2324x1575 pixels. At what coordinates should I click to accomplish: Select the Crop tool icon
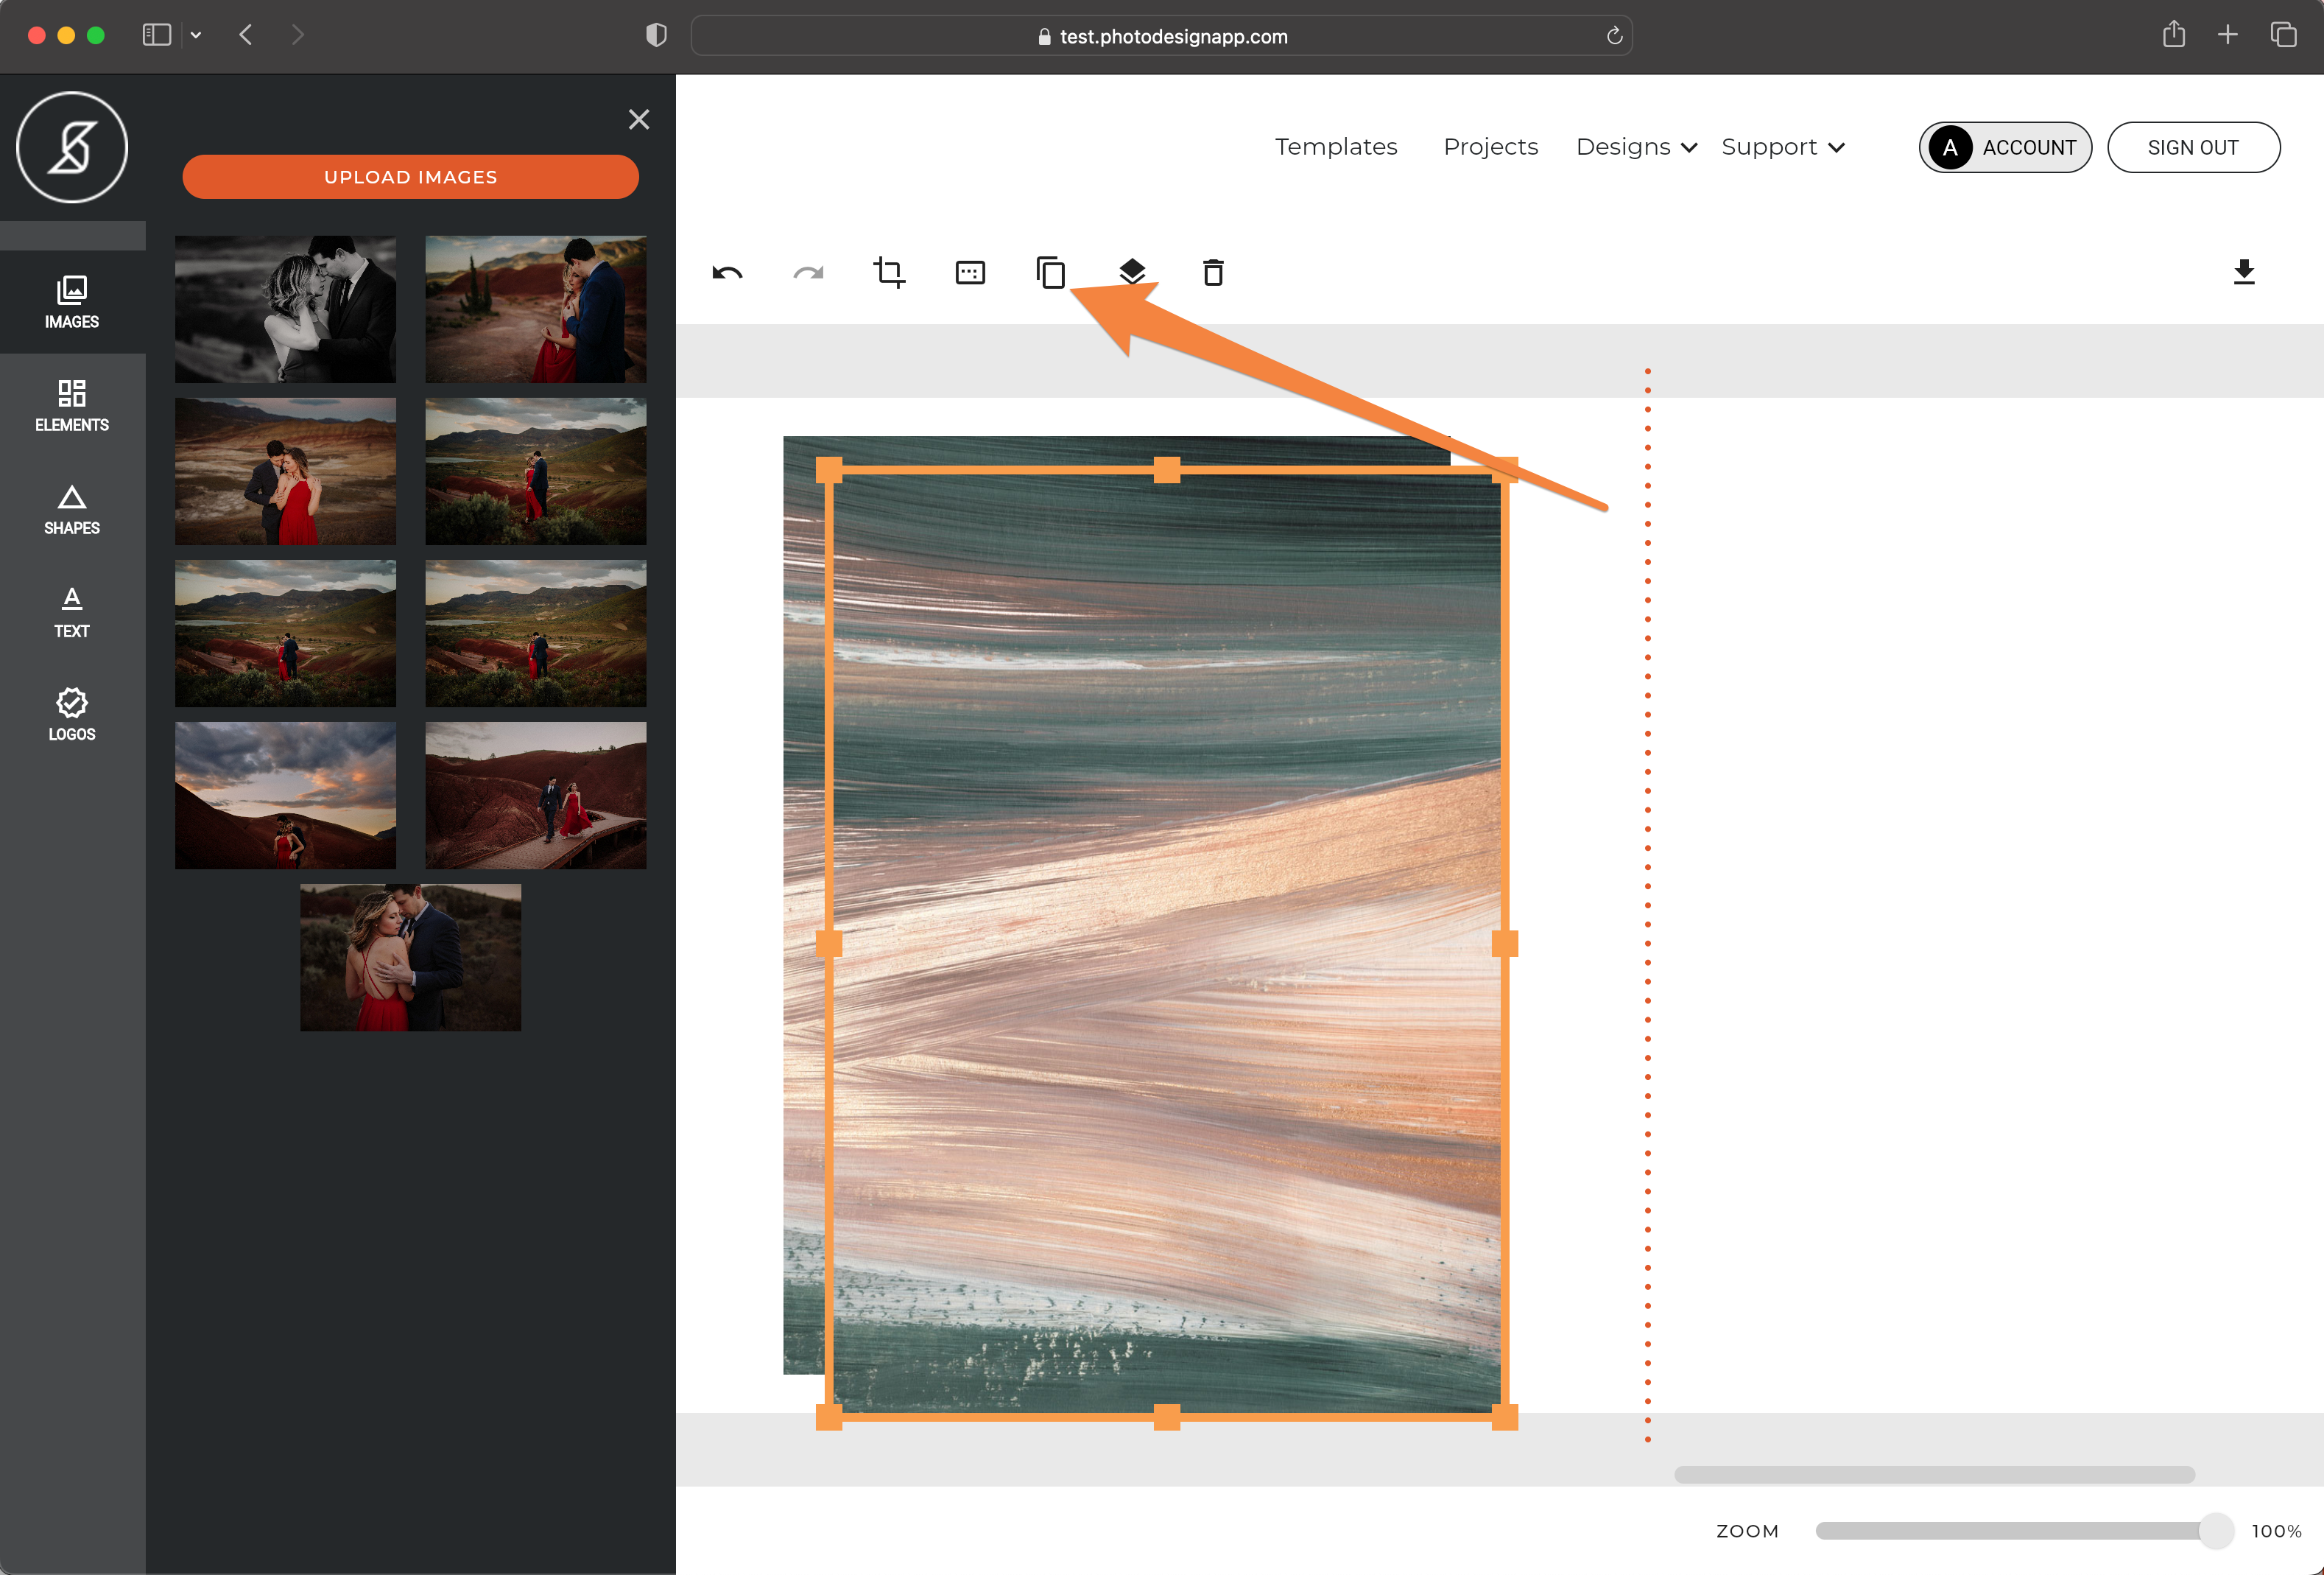[x=889, y=272]
